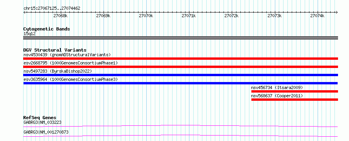This screenshot has height=141, width=349.
Task: Open variant nsv5497283 ByrskaBishop2022 label
Action: click(x=58, y=71)
